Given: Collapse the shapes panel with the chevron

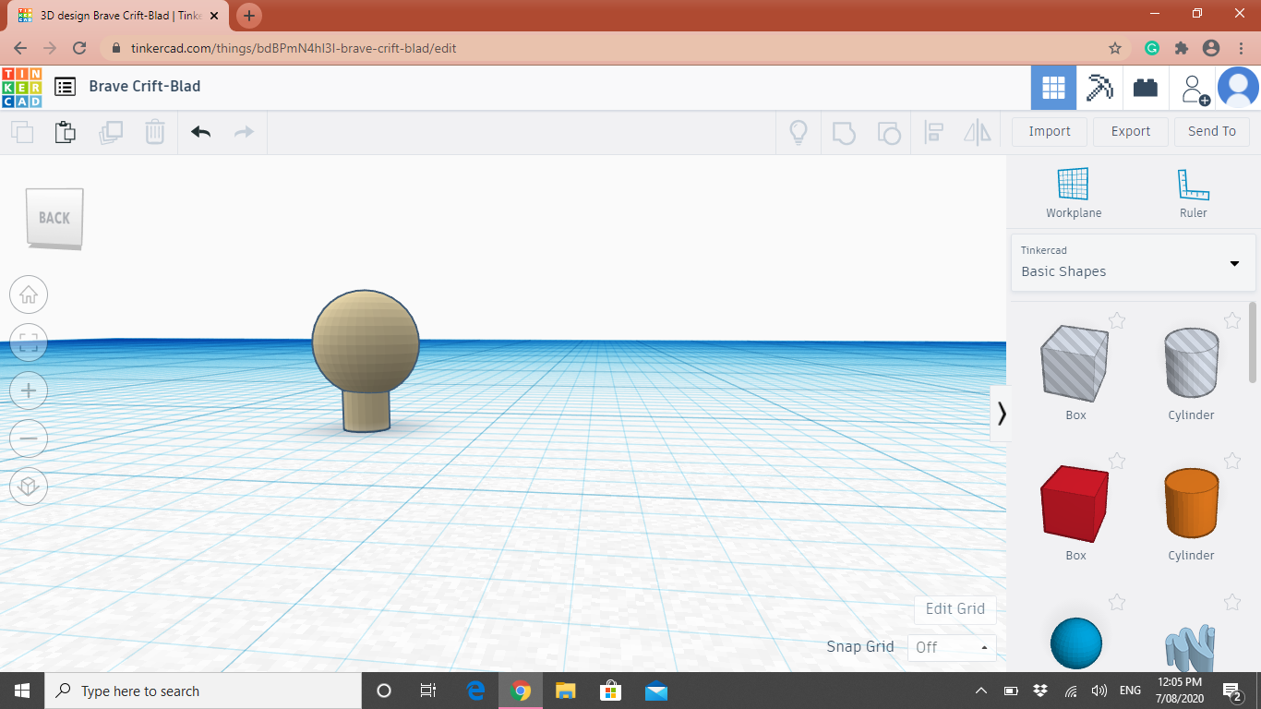Looking at the screenshot, I should pyautogui.click(x=1001, y=414).
